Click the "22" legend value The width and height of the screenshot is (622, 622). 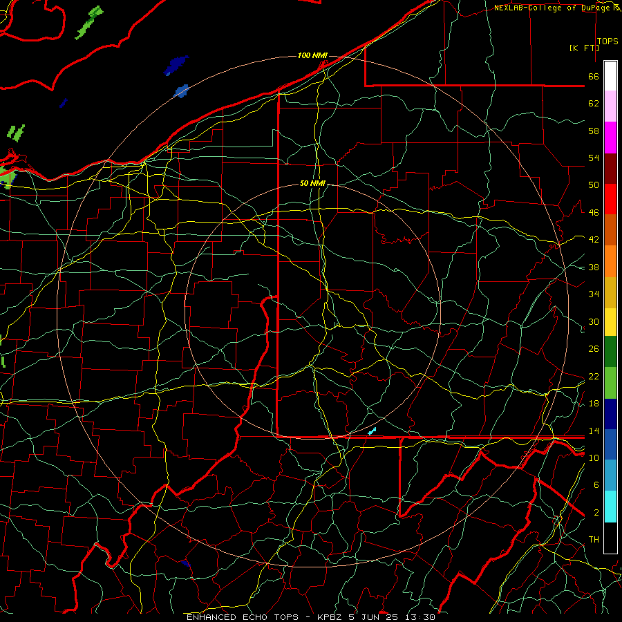[594, 376]
